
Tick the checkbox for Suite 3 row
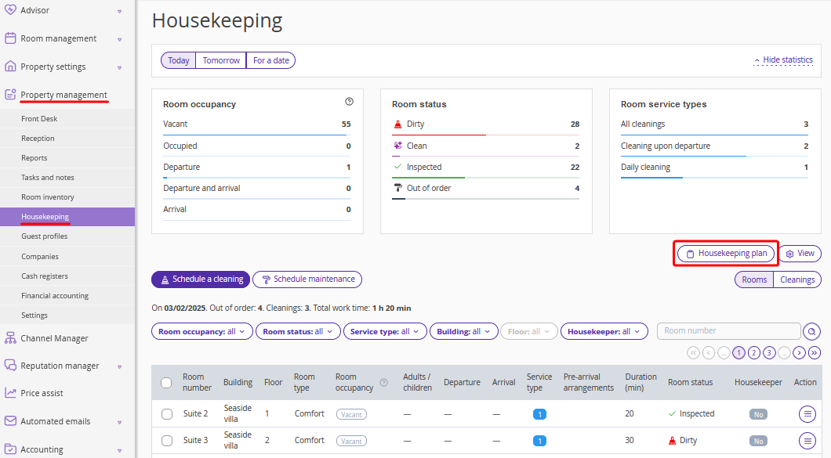pyautogui.click(x=166, y=440)
